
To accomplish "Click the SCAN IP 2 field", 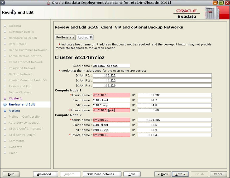I will coord(152,80).
